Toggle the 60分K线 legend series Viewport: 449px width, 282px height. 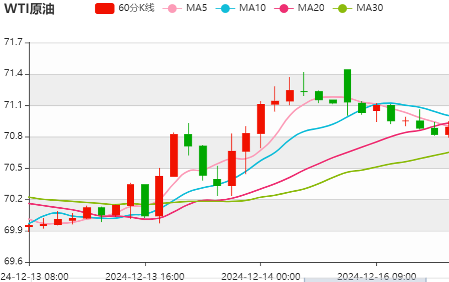pos(125,8)
